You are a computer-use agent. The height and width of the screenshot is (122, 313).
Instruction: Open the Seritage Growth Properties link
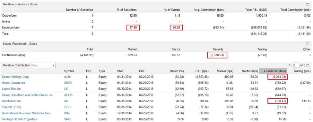(19, 119)
